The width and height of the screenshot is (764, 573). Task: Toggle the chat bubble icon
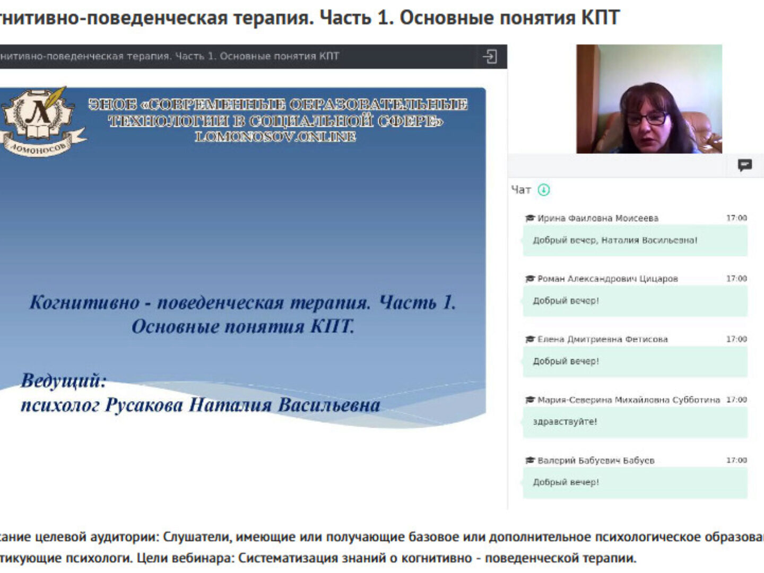tap(745, 165)
